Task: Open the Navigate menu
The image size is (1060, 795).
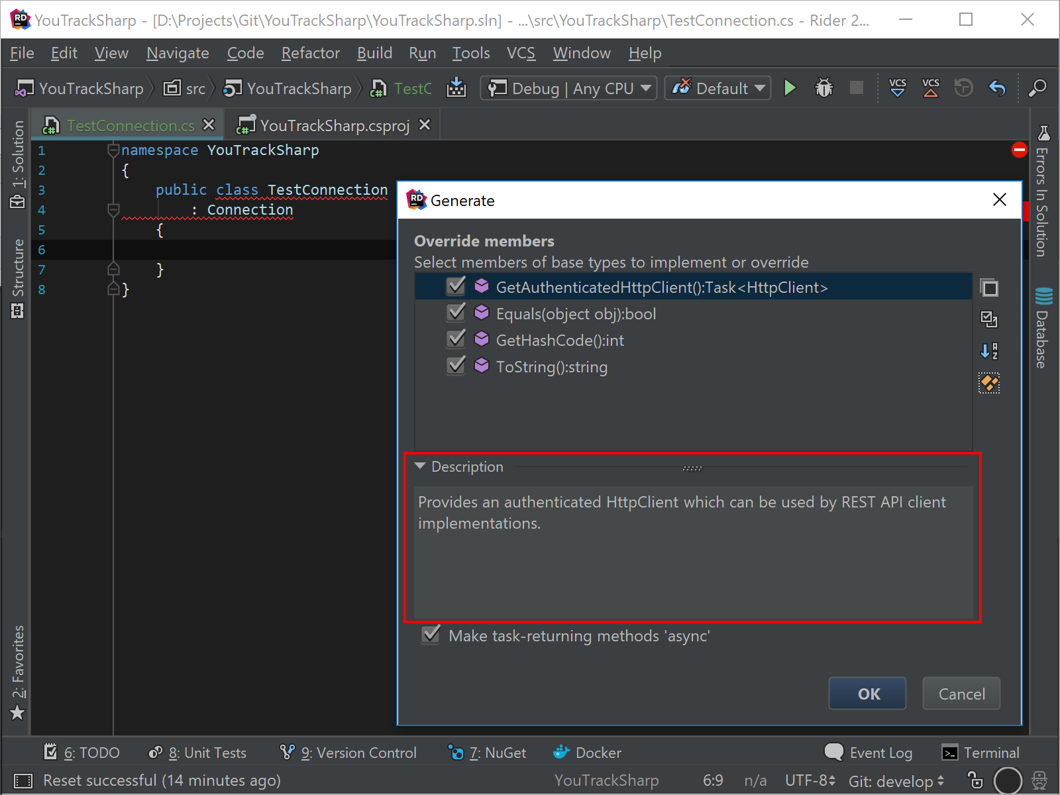Action: [178, 53]
